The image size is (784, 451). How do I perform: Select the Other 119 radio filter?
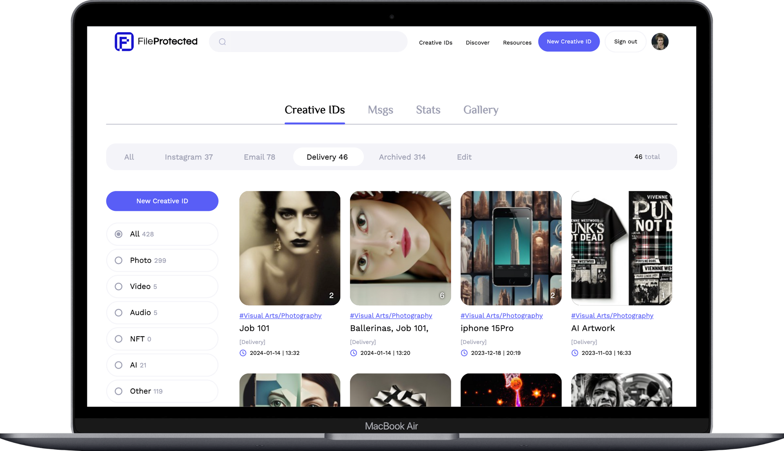(x=118, y=391)
